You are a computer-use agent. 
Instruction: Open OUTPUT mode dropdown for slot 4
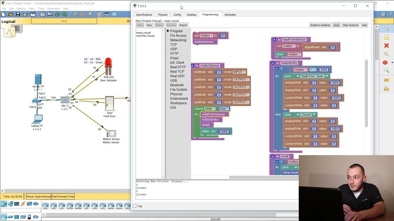pos(241,102)
